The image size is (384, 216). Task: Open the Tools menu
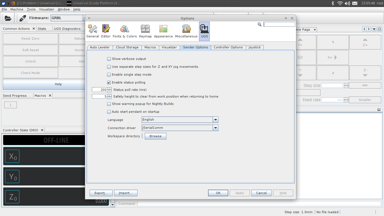click(31, 9)
